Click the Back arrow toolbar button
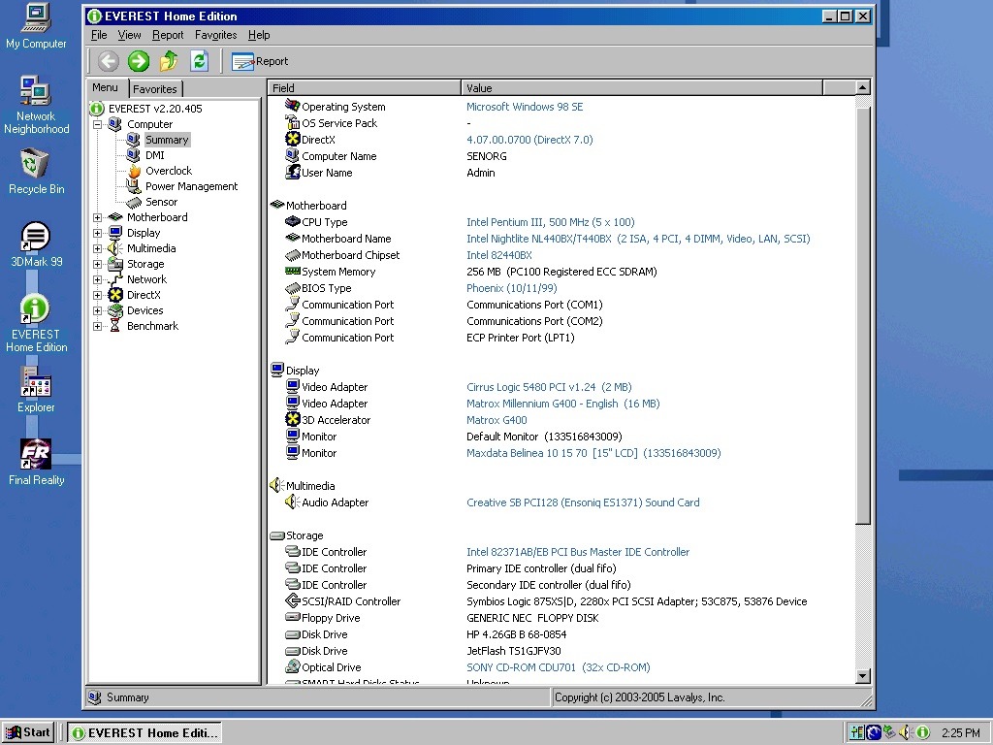This screenshot has width=993, height=745. tap(109, 61)
